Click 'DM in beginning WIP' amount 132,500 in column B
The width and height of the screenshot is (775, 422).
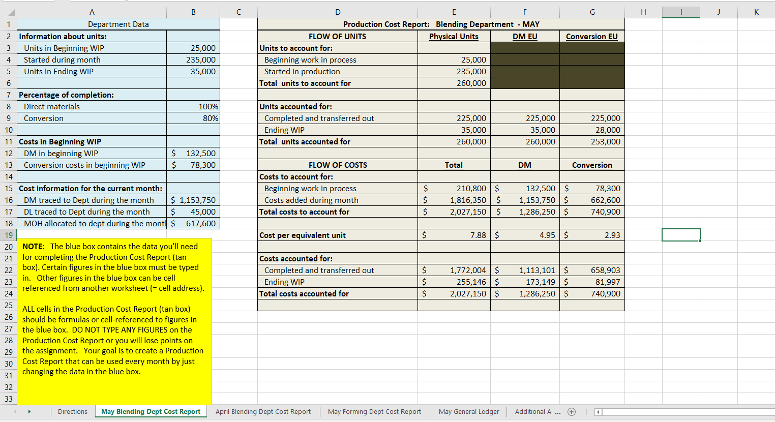193,153
